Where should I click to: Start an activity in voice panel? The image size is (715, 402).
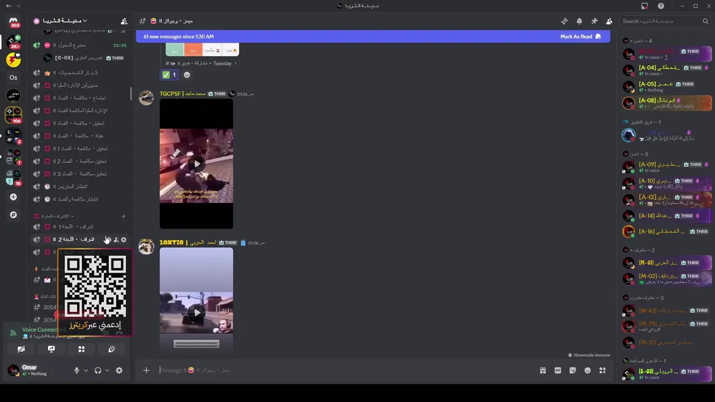click(x=82, y=349)
